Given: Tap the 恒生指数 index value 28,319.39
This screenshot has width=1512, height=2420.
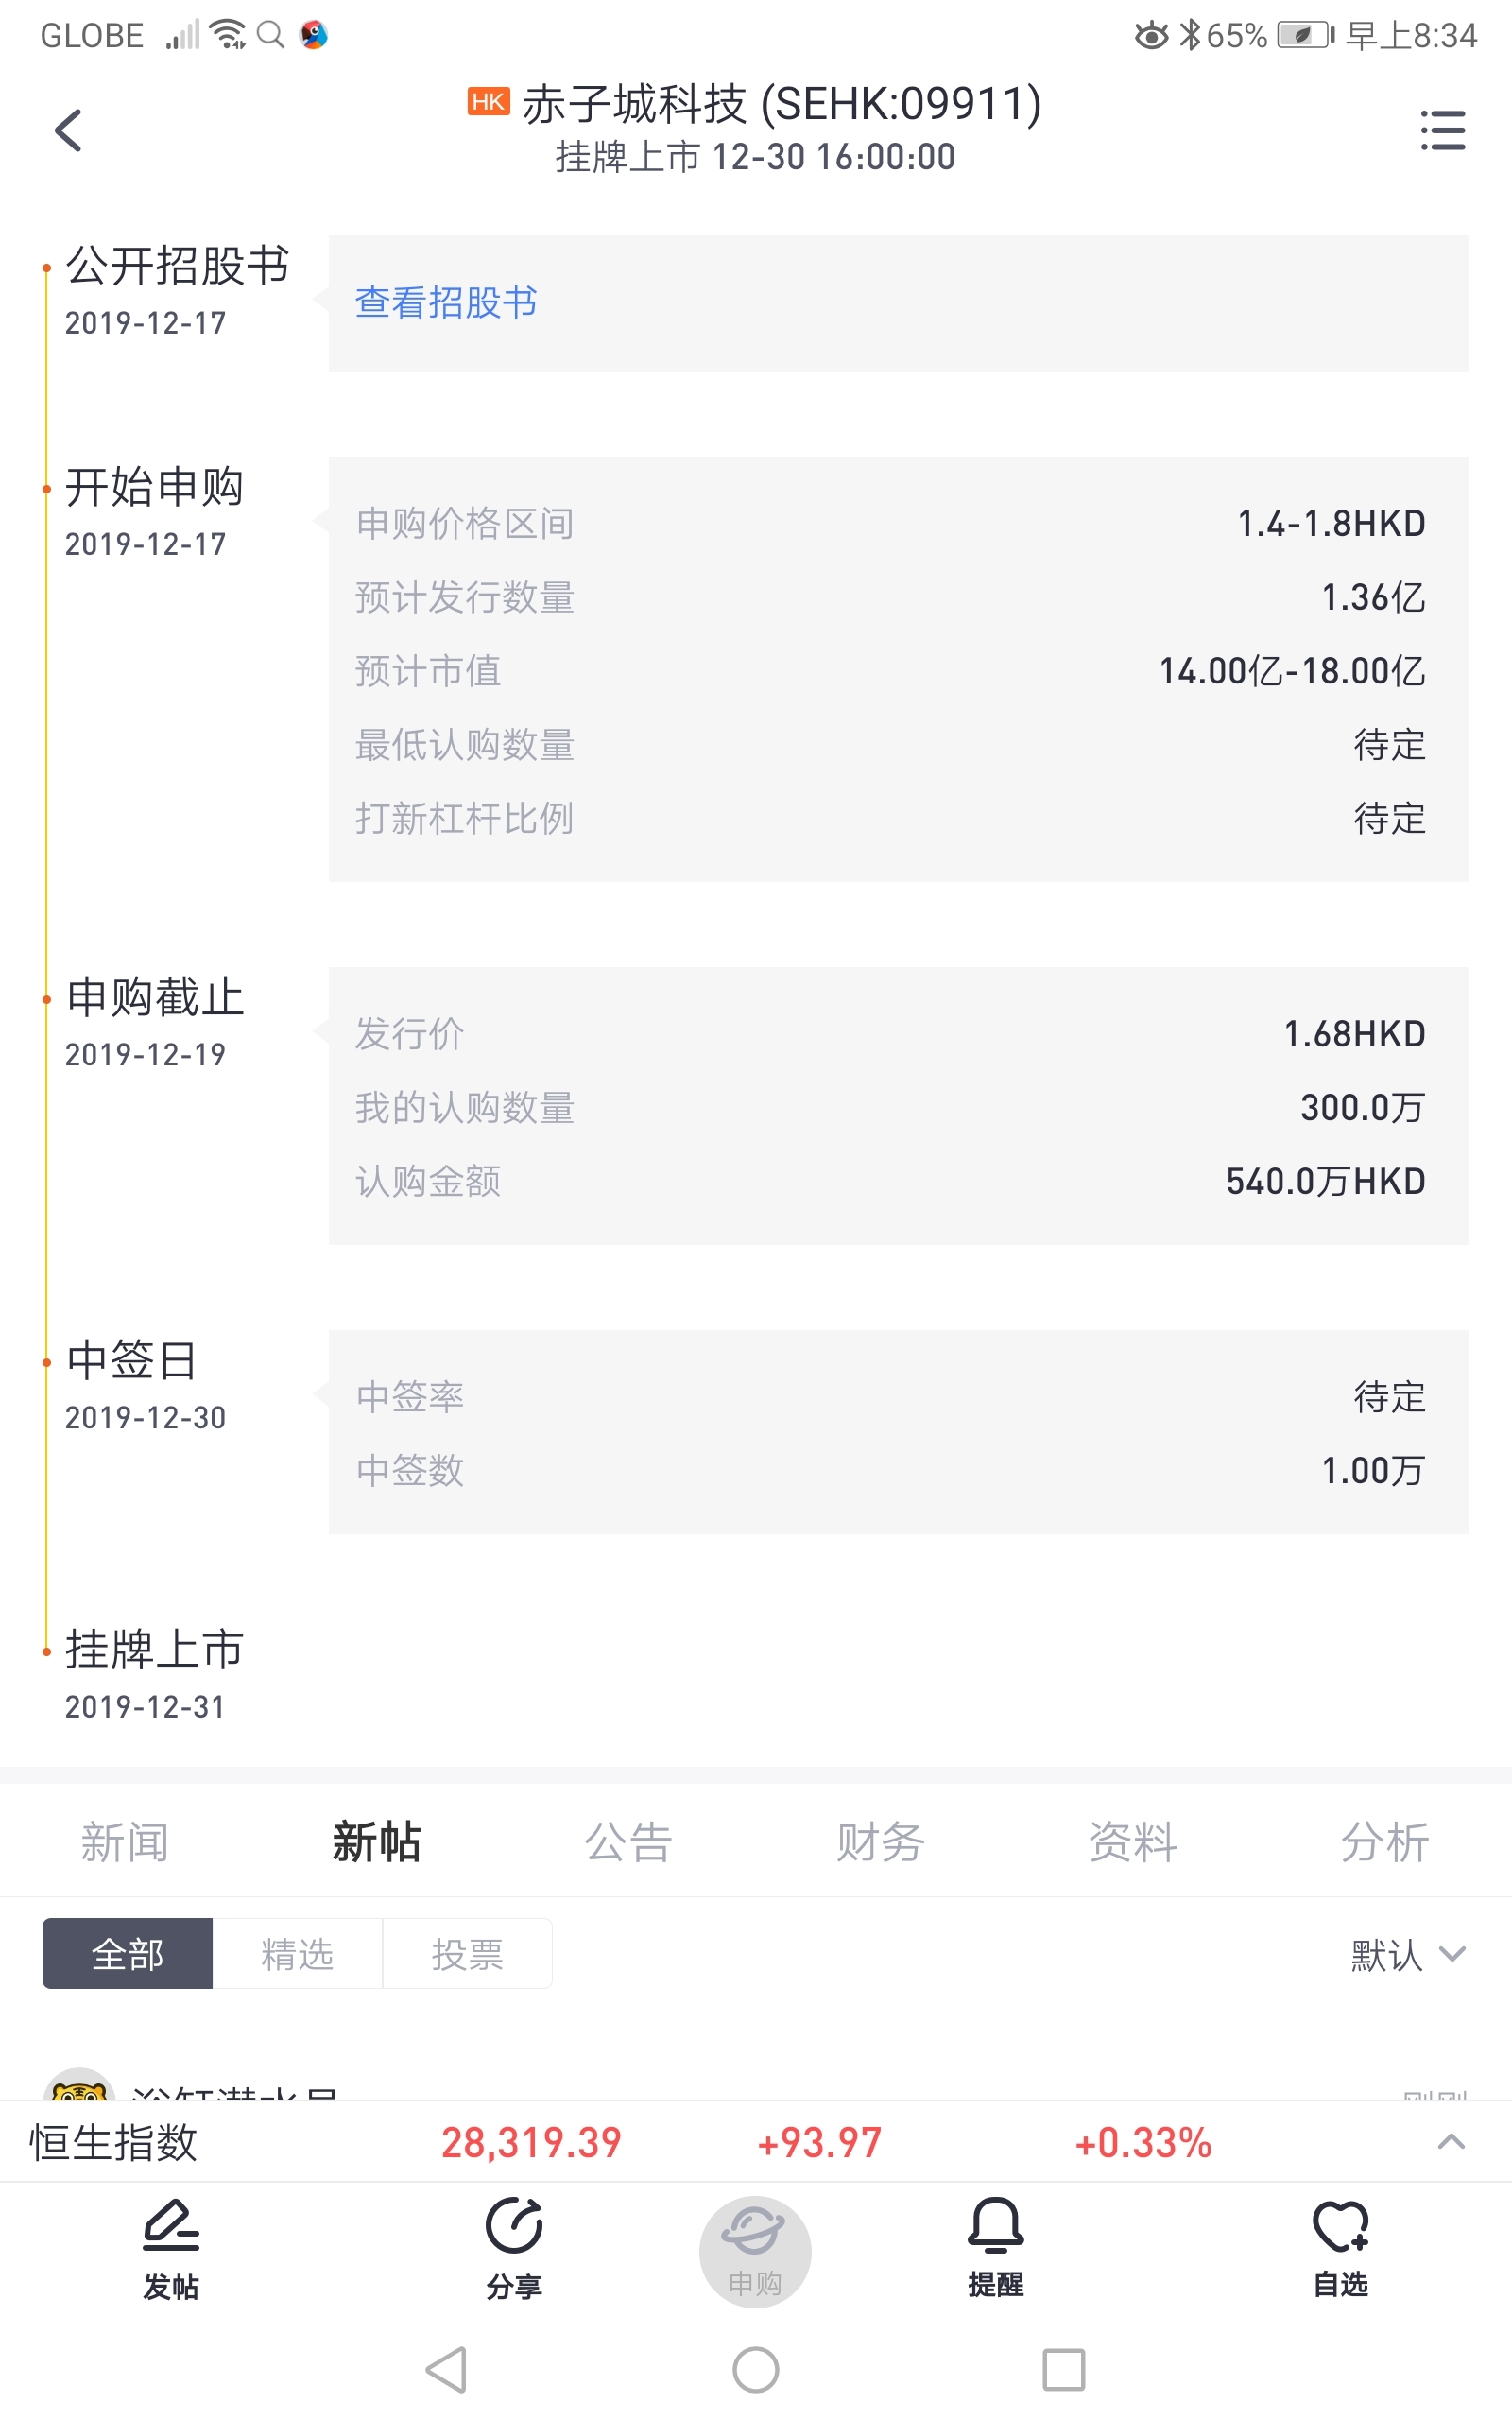Looking at the screenshot, I should point(531,2142).
